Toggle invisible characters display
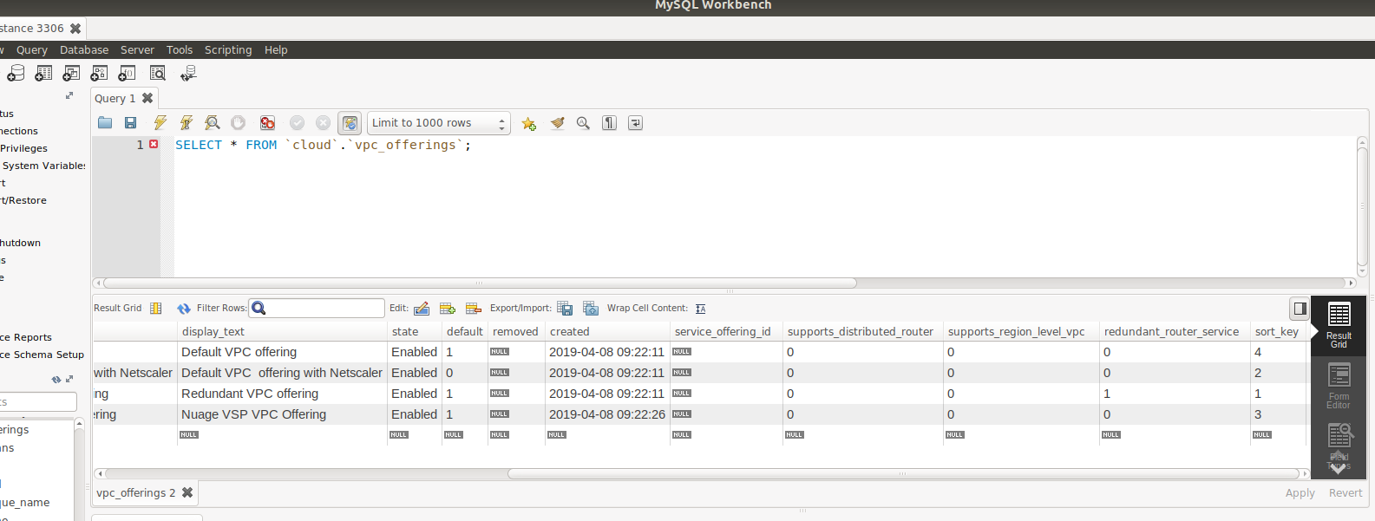Viewport: 1375px width, 521px height. pyautogui.click(x=609, y=123)
